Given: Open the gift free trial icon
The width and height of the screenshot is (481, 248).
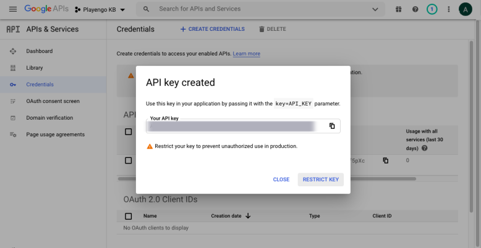Looking at the screenshot, I should pyautogui.click(x=399, y=9).
